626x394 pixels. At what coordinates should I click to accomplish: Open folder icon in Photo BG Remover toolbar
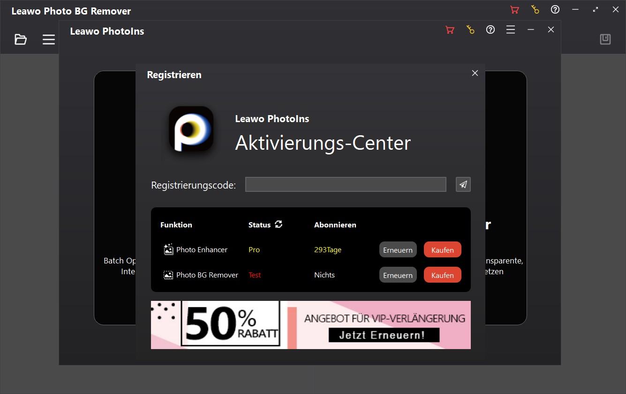[x=21, y=39]
